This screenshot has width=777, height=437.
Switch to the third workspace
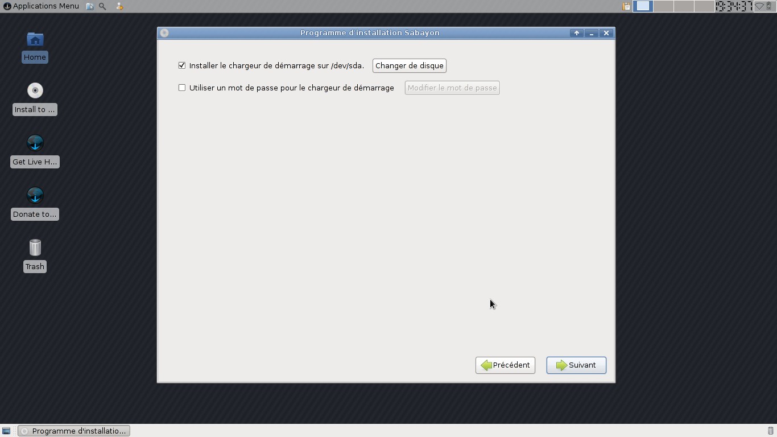click(684, 6)
